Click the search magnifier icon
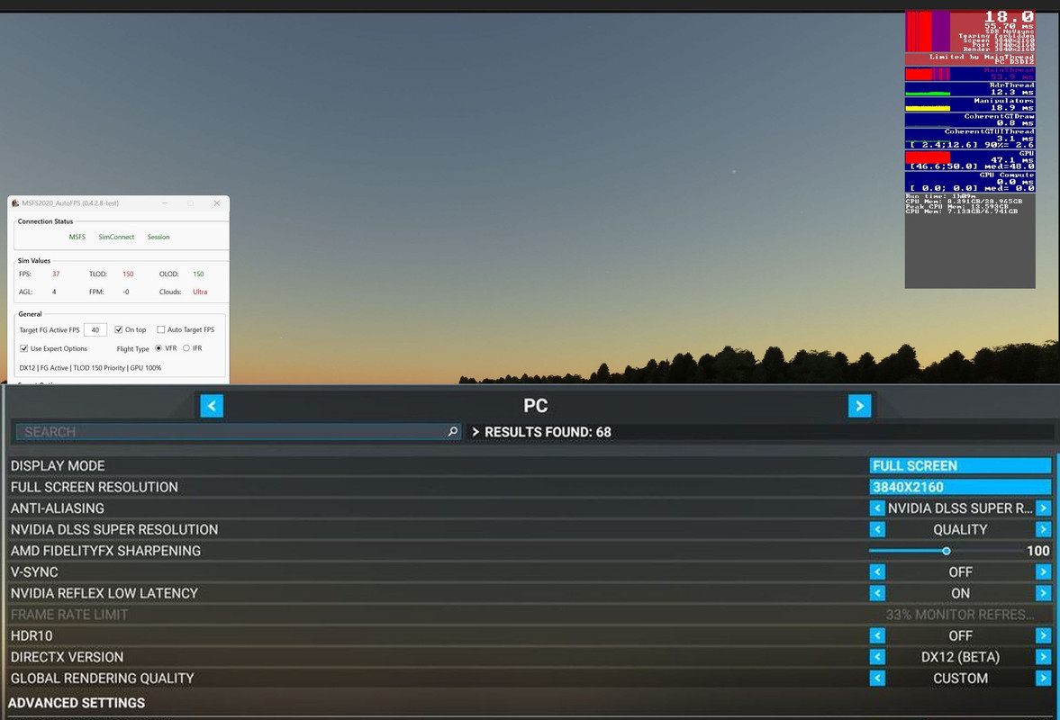Viewport: 1060px width, 720px height. pyautogui.click(x=452, y=432)
